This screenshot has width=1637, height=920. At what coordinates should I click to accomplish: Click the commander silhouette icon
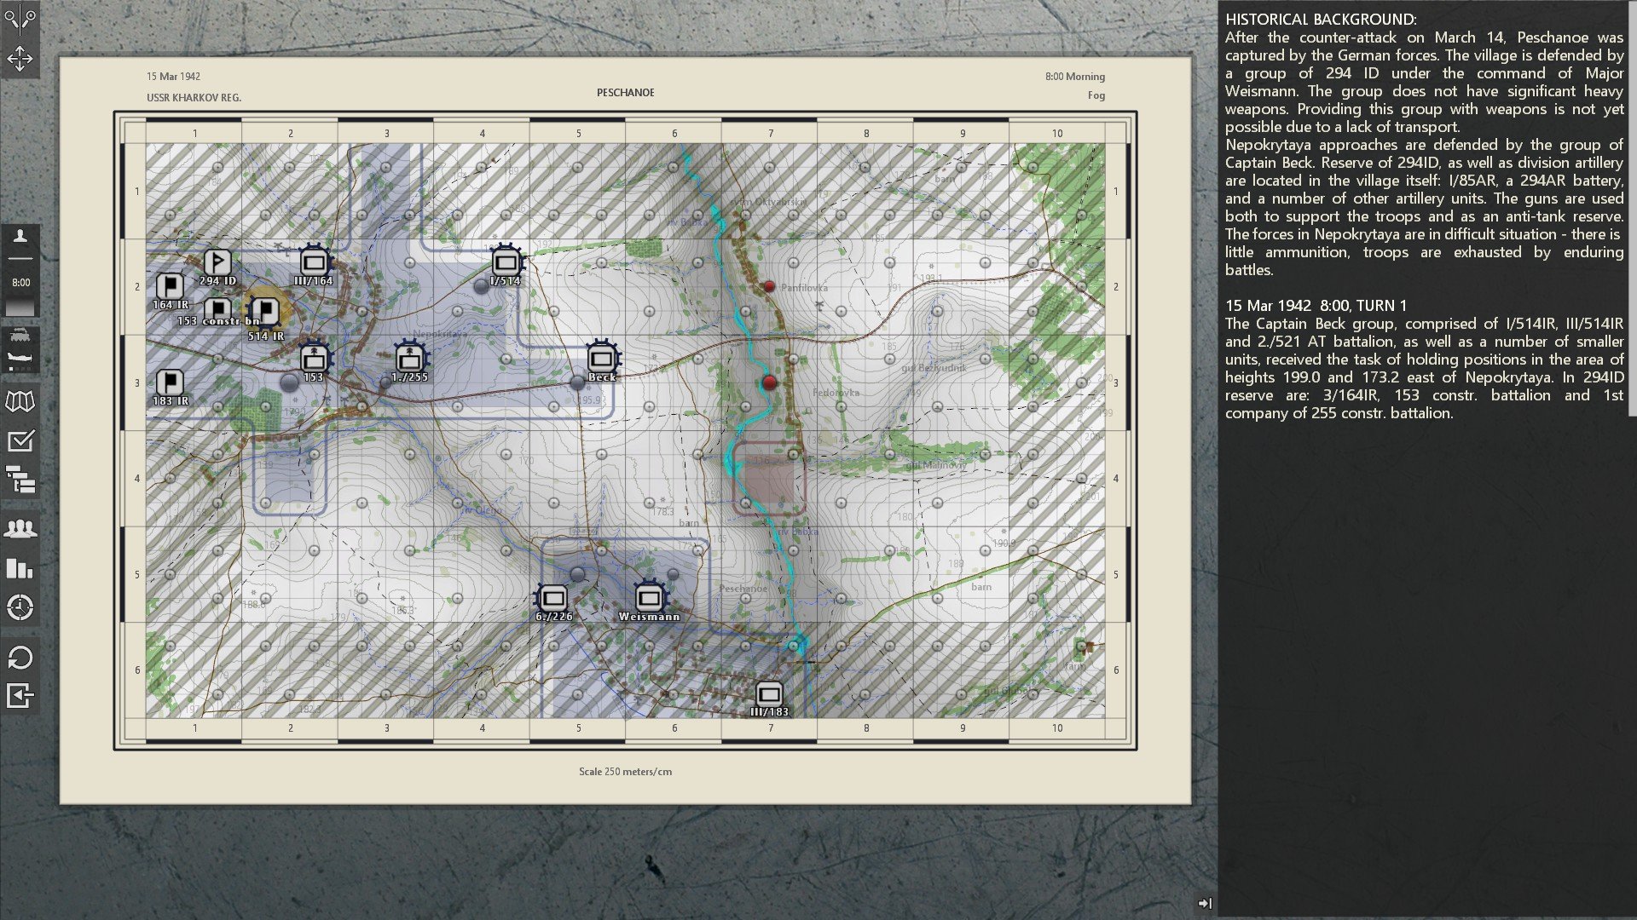20,237
